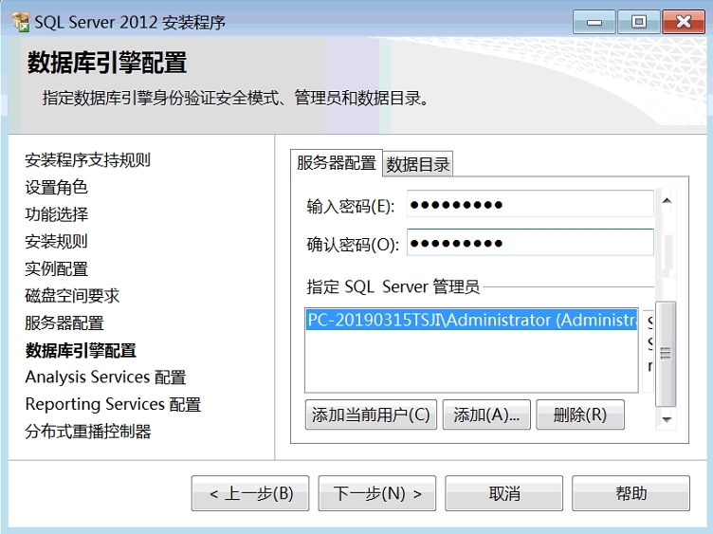The height and width of the screenshot is (534, 713).
Task: Open 帮助 help button
Action: point(631,494)
